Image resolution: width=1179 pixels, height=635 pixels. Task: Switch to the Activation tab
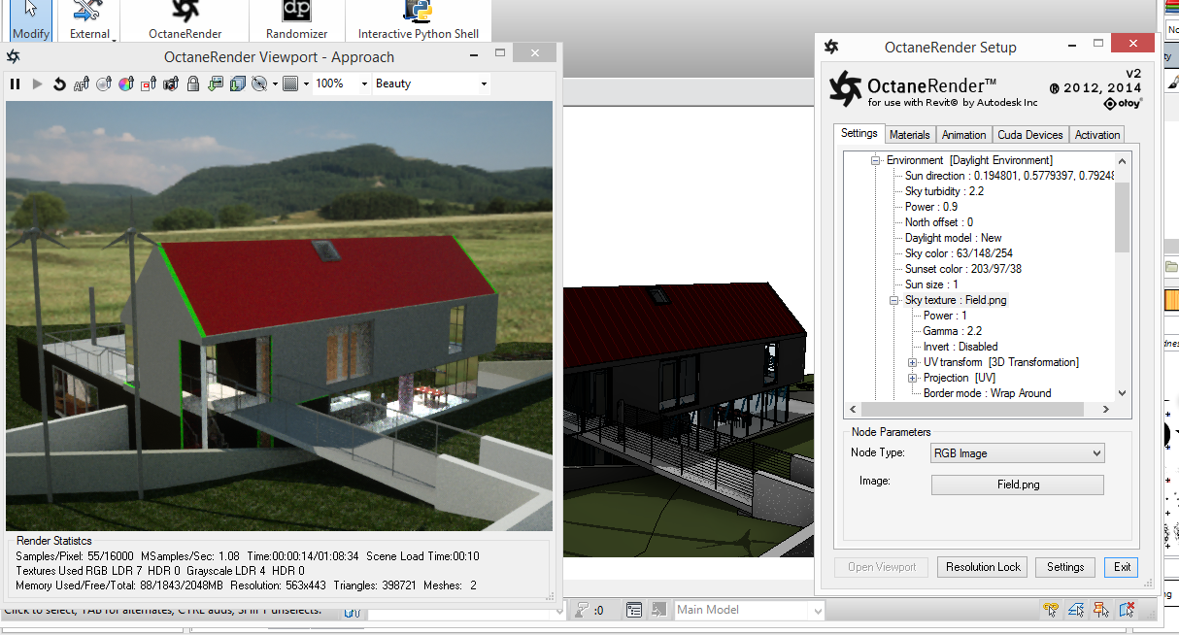point(1097,135)
